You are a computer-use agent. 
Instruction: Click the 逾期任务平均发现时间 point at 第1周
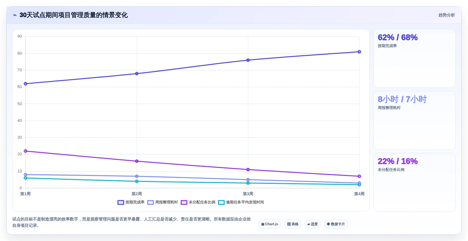coord(25,178)
